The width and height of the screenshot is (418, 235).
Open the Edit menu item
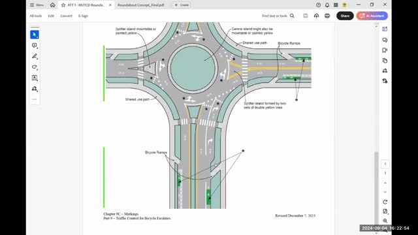51,16
